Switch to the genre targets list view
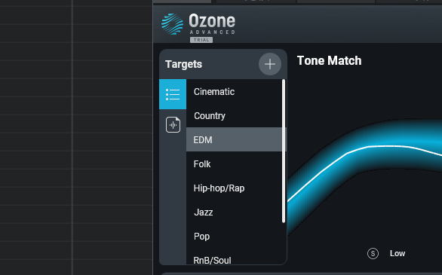 tap(173, 94)
